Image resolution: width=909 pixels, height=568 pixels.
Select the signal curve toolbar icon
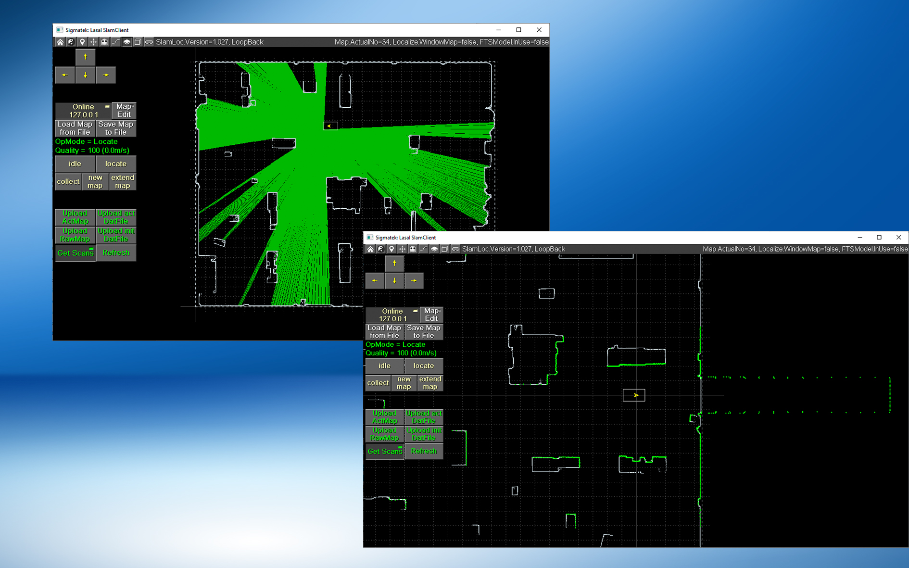[x=424, y=249]
